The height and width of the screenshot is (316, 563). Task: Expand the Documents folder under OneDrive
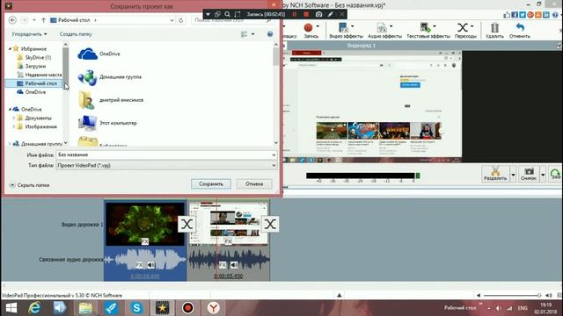14,118
